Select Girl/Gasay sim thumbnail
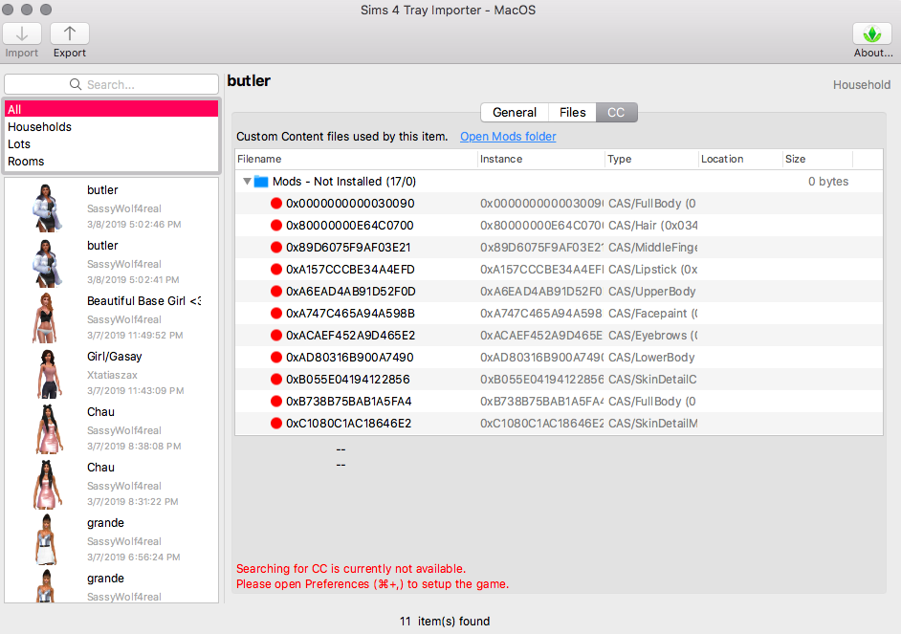This screenshot has width=901, height=634. tap(50, 374)
